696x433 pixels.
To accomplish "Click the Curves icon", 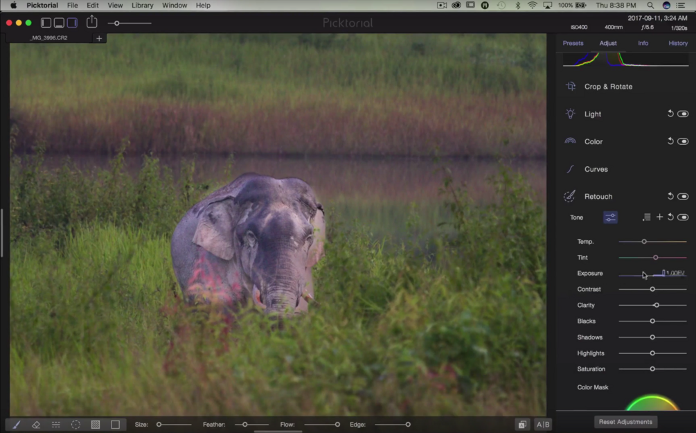I will pos(571,169).
